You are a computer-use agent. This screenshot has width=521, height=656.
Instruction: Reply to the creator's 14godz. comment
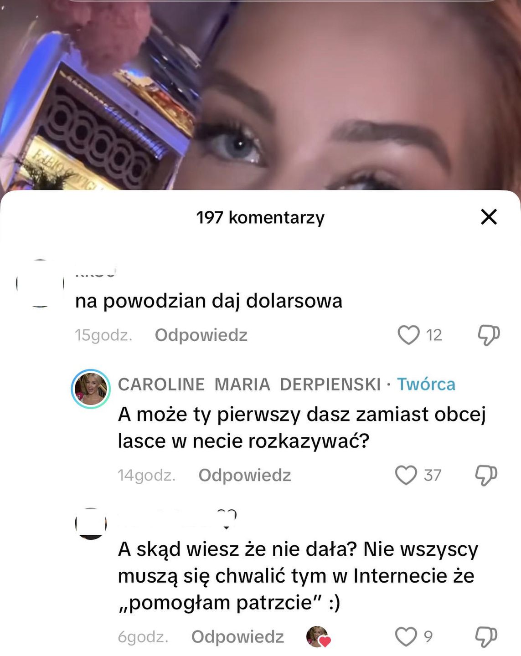[245, 475]
